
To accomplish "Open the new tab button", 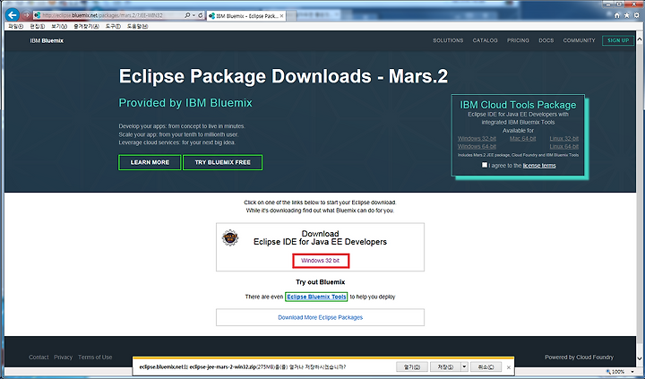I will [291, 16].
